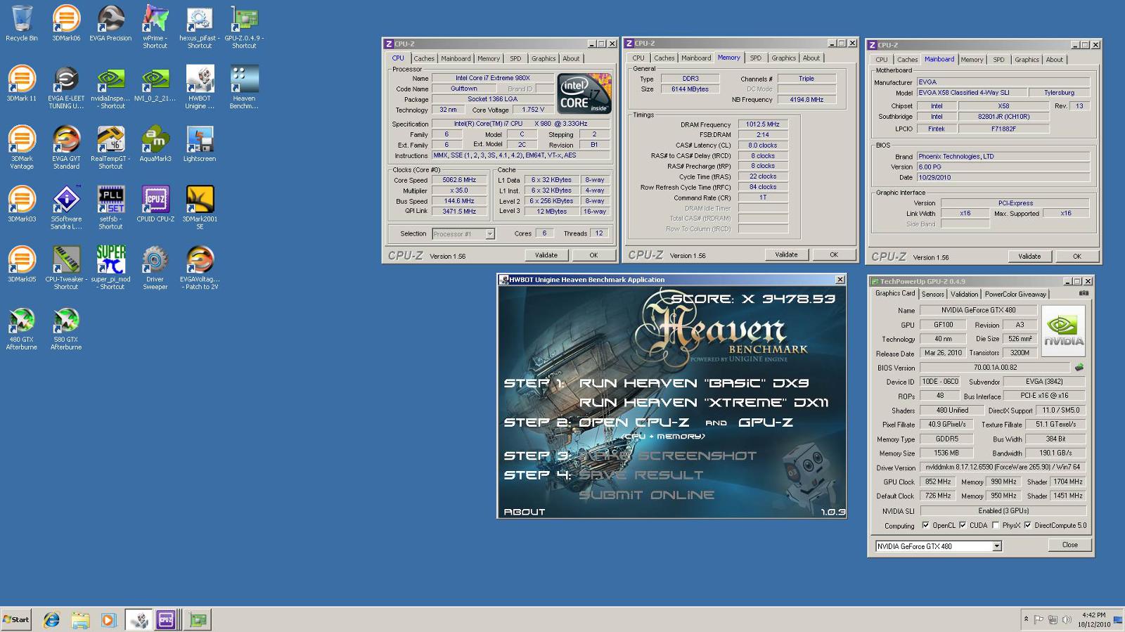Switch to Caches tab in first CPU-Z window
The width and height of the screenshot is (1125, 632).
(424, 58)
